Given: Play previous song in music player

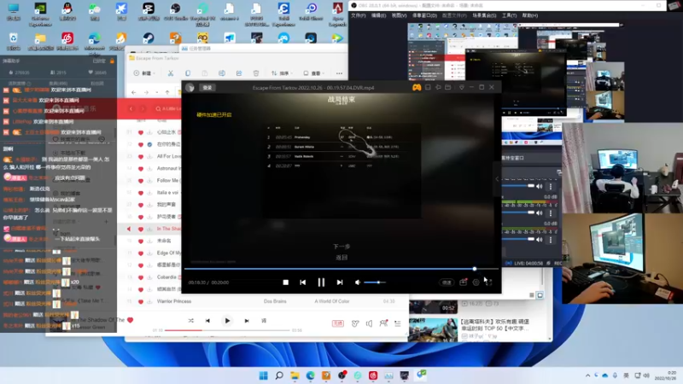Looking at the screenshot, I should tap(207, 321).
